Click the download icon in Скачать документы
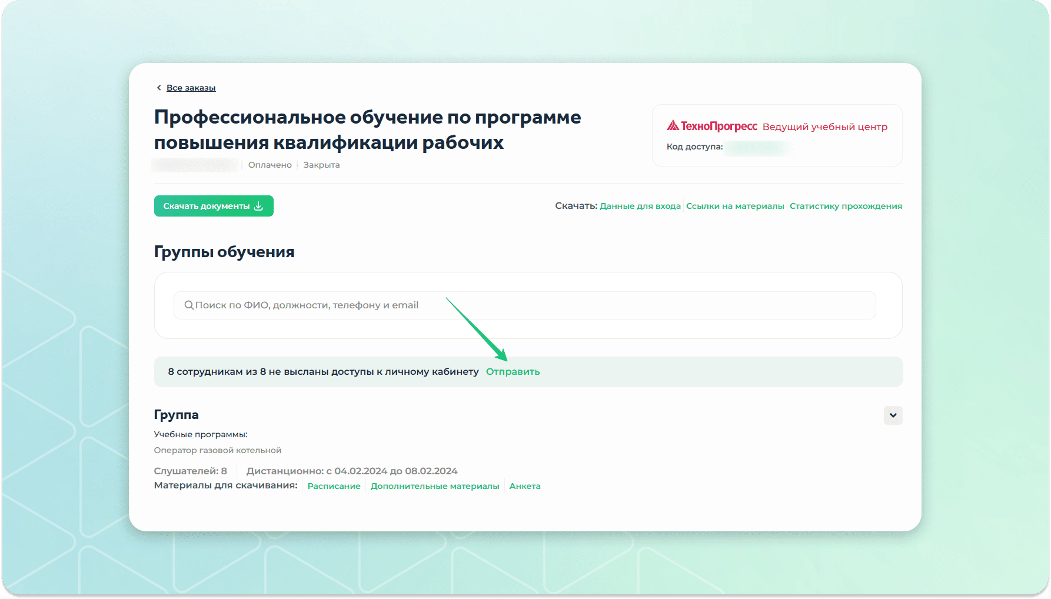Image resolution: width=1051 pixels, height=599 pixels. (x=258, y=206)
